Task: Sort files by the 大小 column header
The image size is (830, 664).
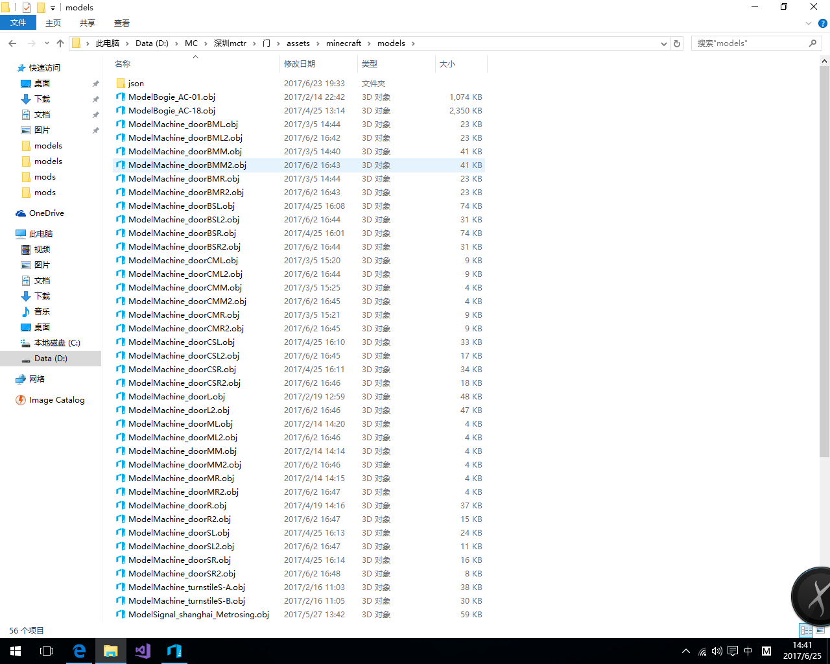Action: (461, 64)
